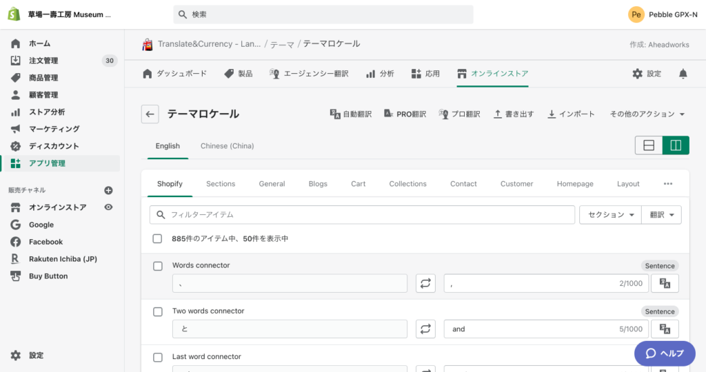Open the Sections tab
The width and height of the screenshot is (706, 372).
click(221, 184)
